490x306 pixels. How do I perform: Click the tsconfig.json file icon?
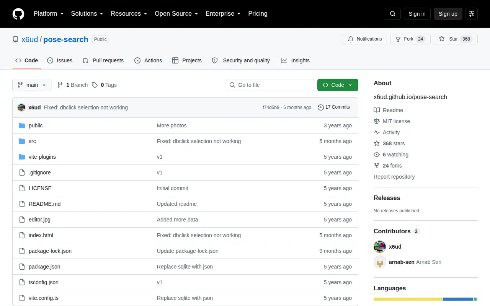point(22,282)
